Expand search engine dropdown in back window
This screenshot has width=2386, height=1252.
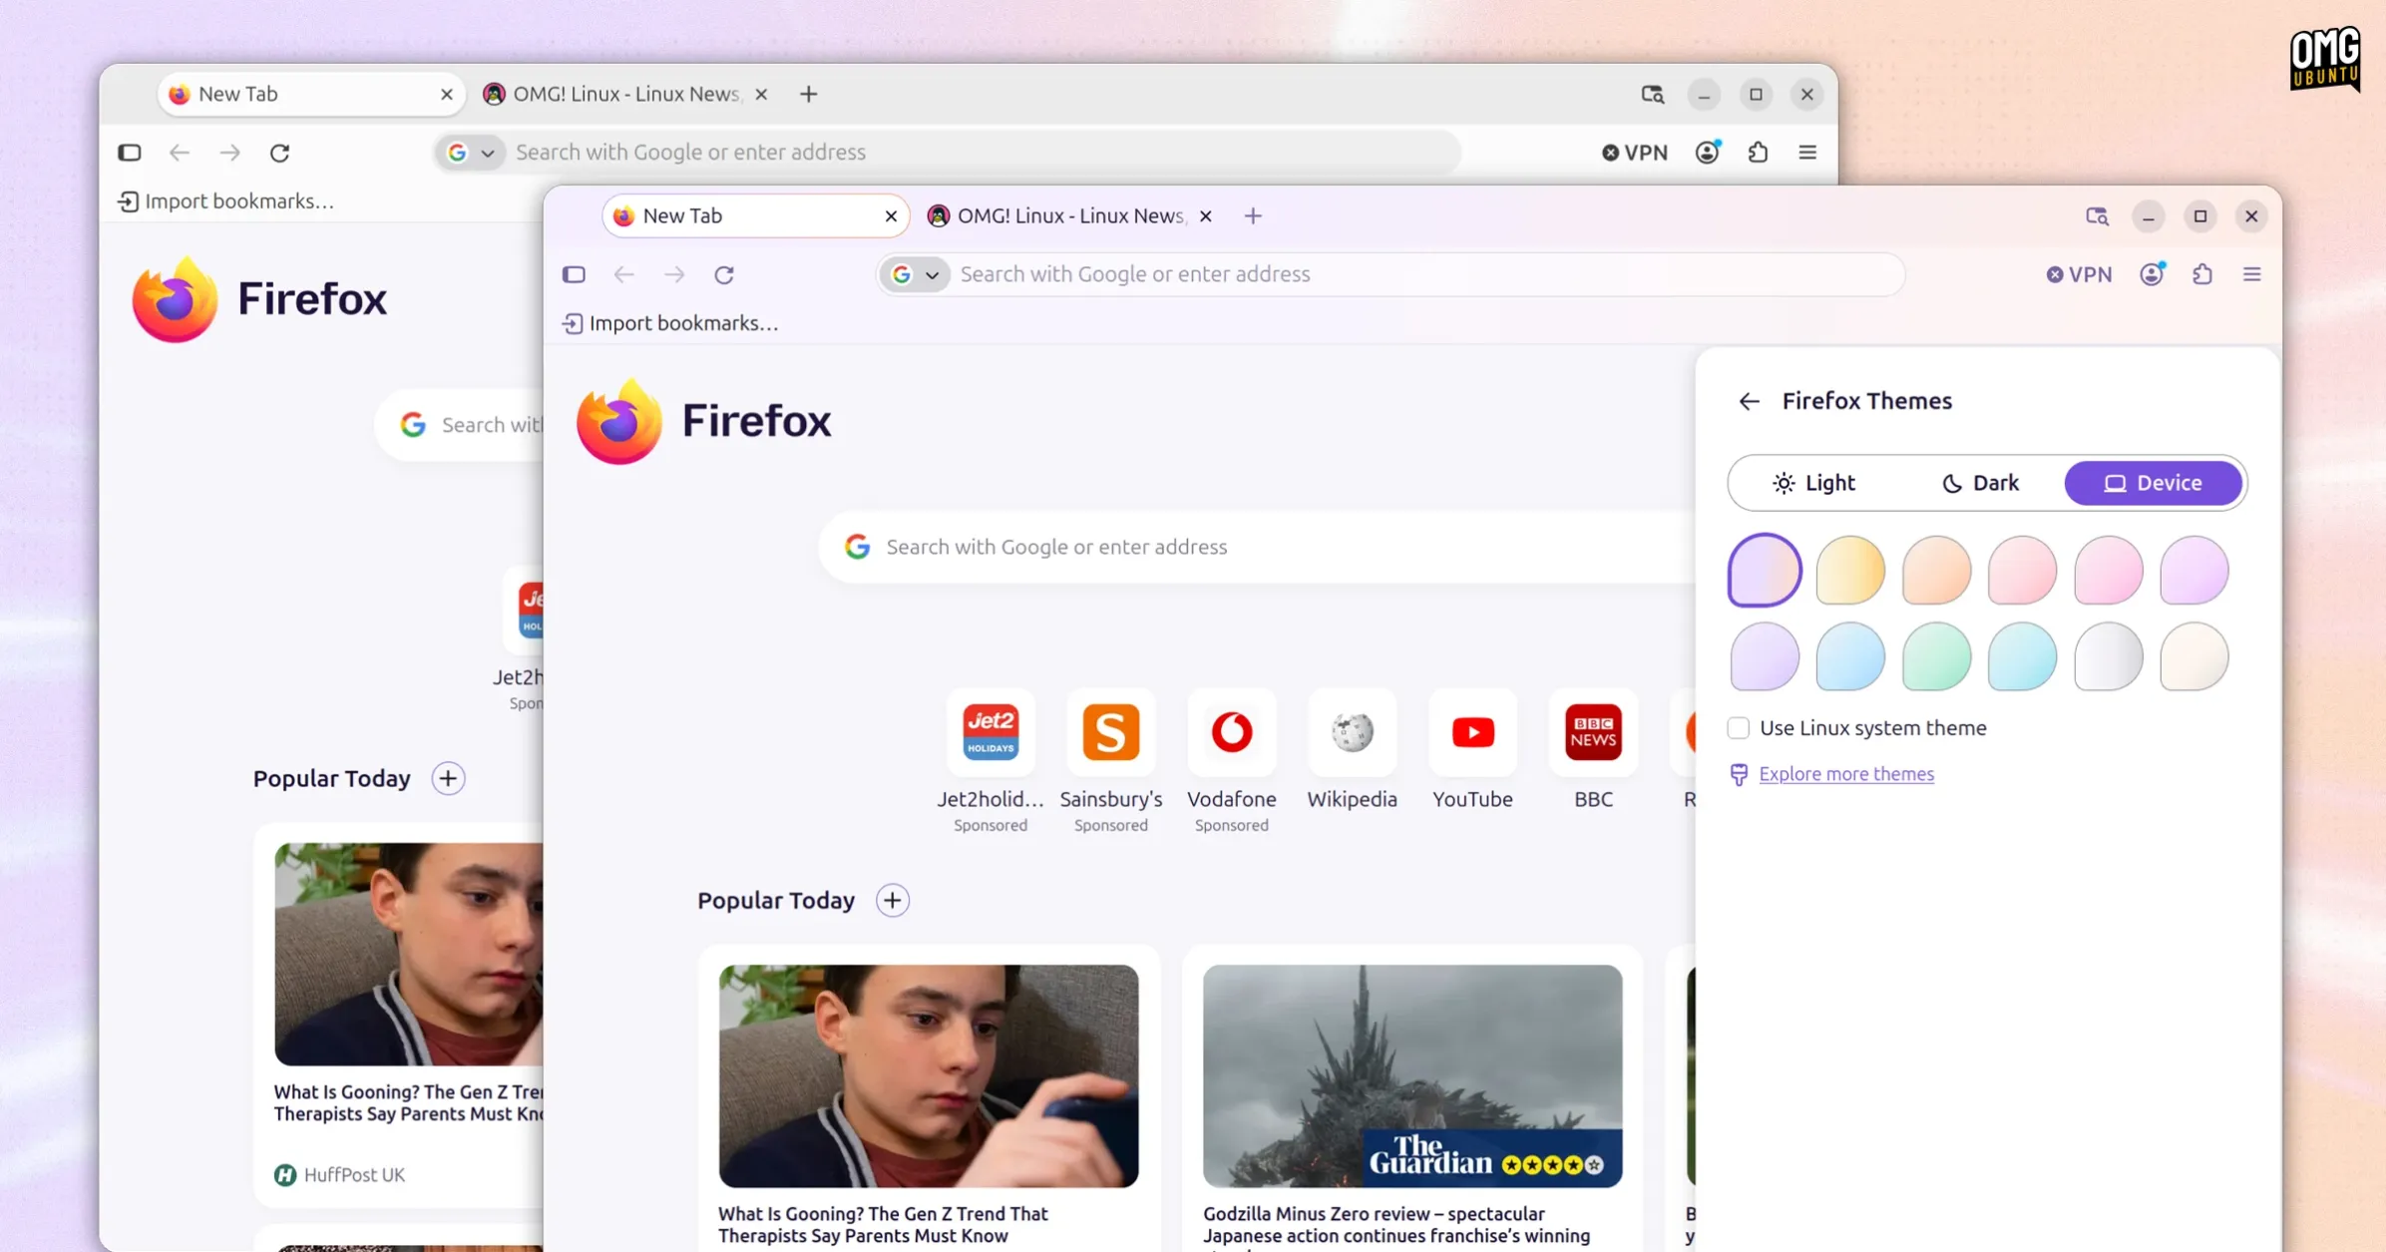(x=471, y=153)
